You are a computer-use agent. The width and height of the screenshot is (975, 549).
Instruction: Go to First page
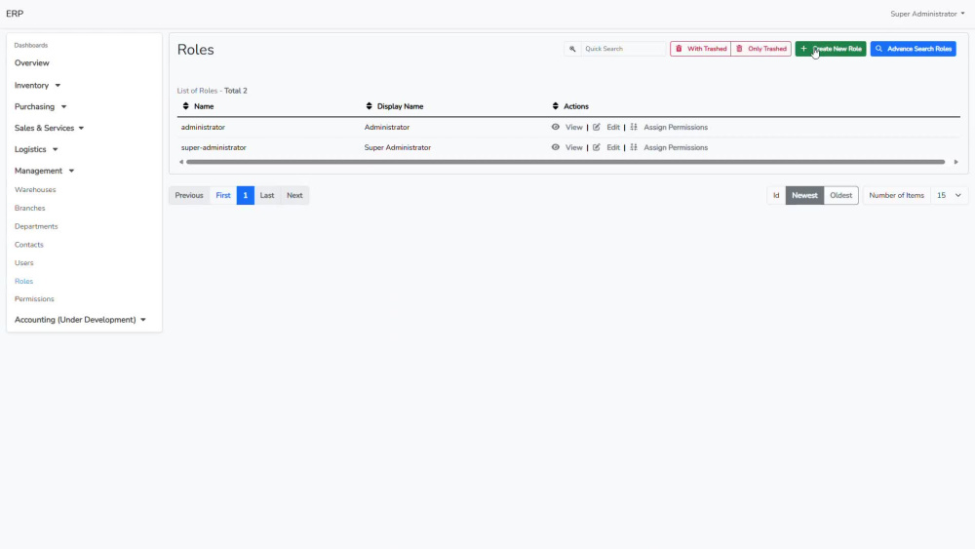[223, 195]
